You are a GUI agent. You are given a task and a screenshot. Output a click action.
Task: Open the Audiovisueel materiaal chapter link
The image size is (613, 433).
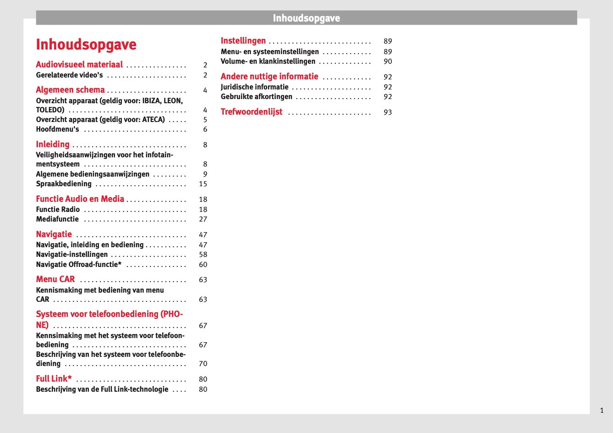click(x=79, y=65)
